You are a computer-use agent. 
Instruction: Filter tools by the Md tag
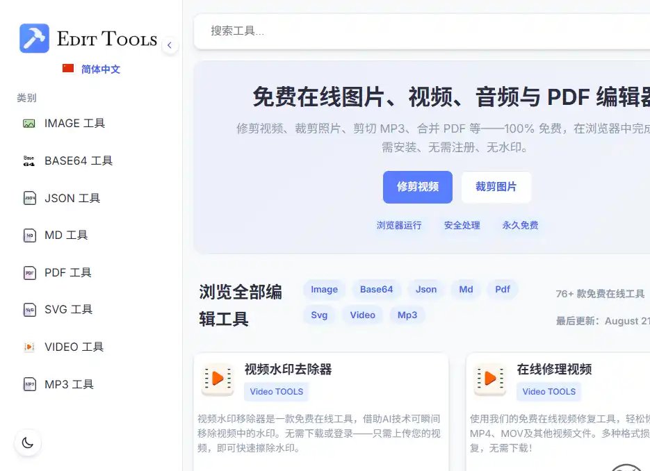466,290
